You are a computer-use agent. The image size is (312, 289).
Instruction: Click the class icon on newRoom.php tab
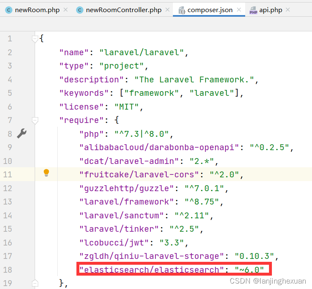coord(9,10)
